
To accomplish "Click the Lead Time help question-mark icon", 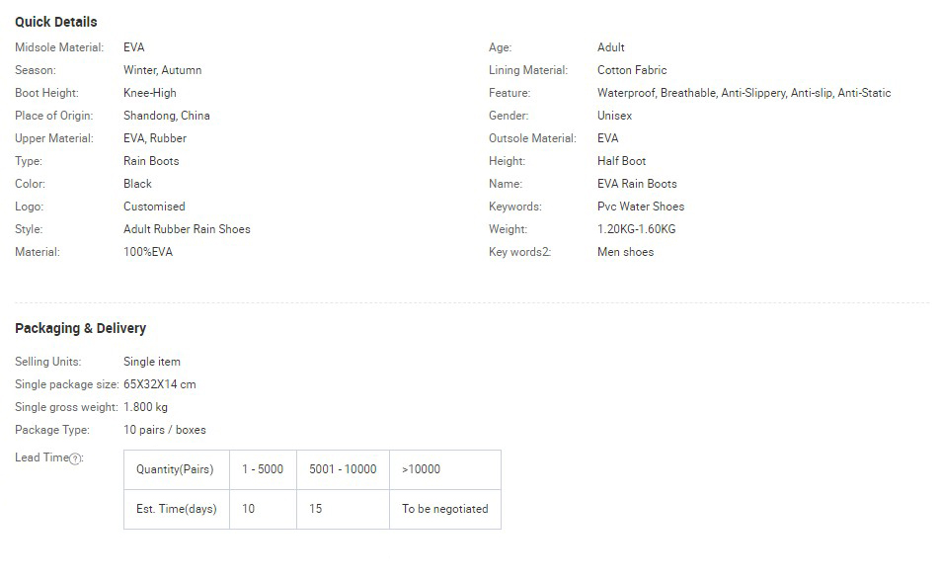I will [x=75, y=459].
